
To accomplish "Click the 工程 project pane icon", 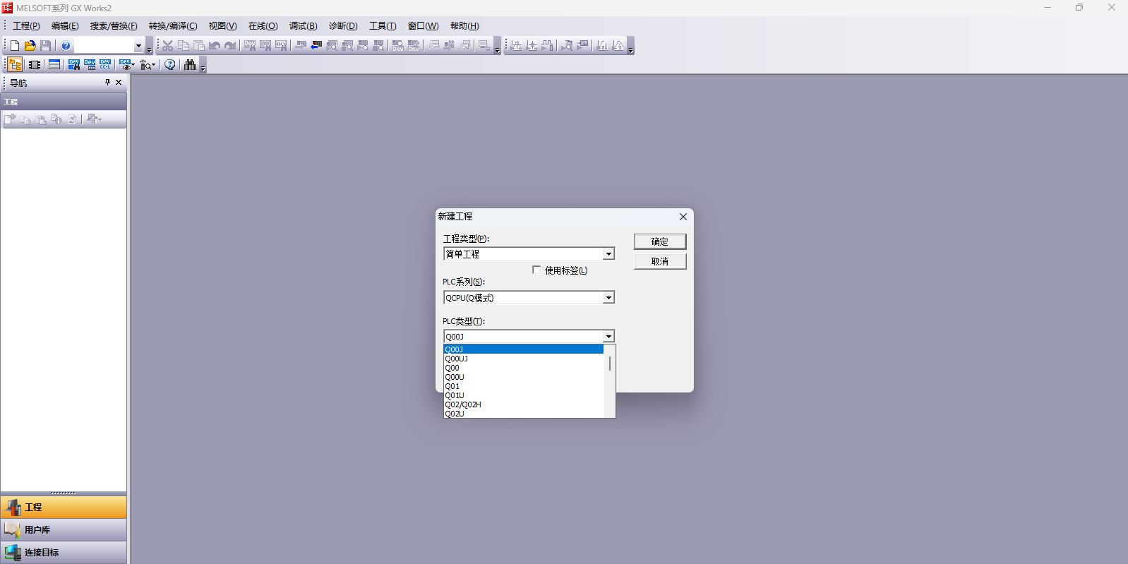I will coord(12,507).
